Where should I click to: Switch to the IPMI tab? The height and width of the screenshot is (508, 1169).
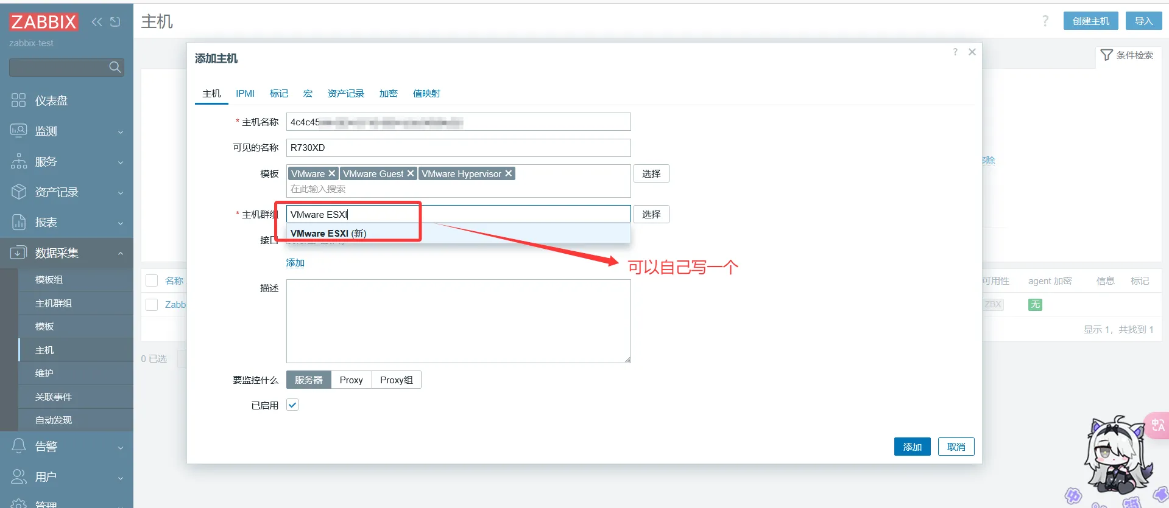click(x=245, y=94)
